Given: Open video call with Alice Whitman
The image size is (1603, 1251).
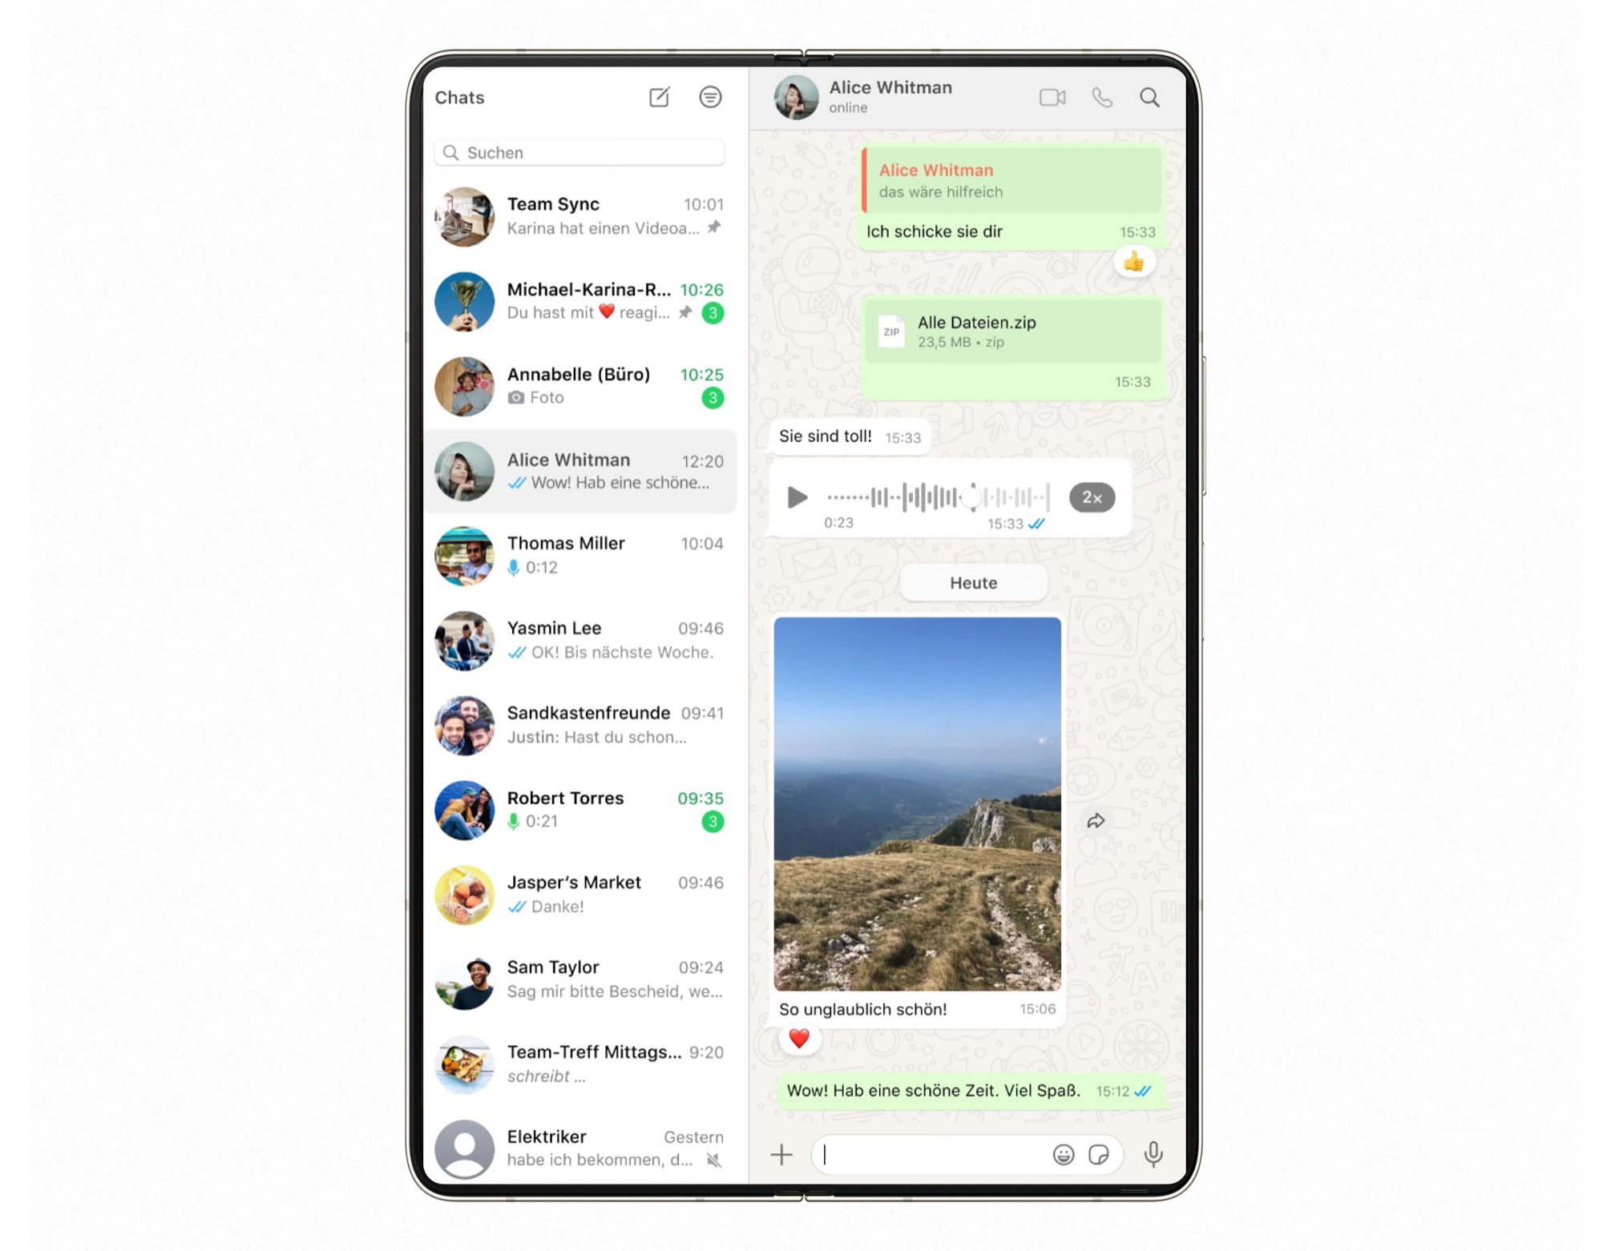Looking at the screenshot, I should [x=1052, y=98].
